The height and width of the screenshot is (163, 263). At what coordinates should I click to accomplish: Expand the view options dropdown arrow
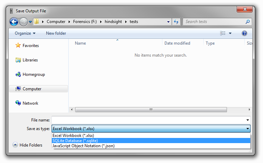[x=230, y=33]
